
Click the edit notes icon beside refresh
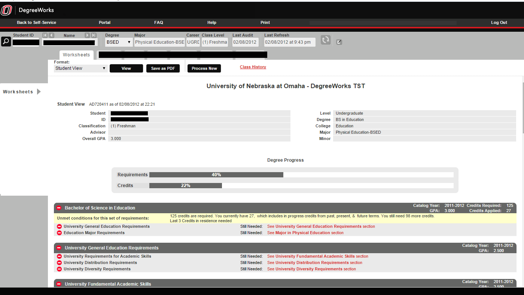pyautogui.click(x=339, y=42)
